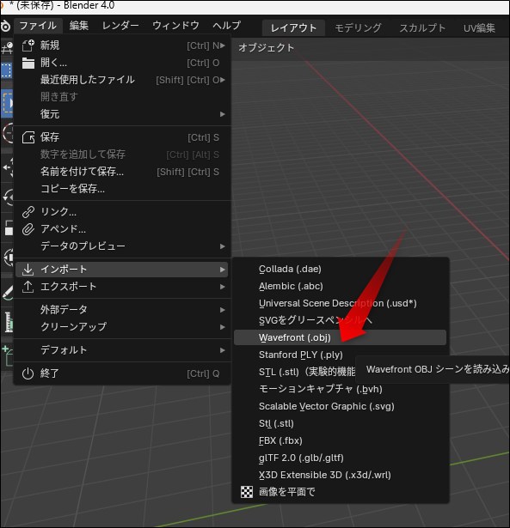Image resolution: width=510 pixels, height=528 pixels.
Task: Open the 編集 menu
Action: click(x=79, y=26)
